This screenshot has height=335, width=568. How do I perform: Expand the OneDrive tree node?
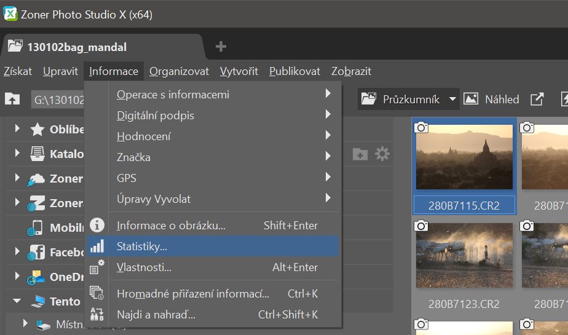tap(17, 276)
